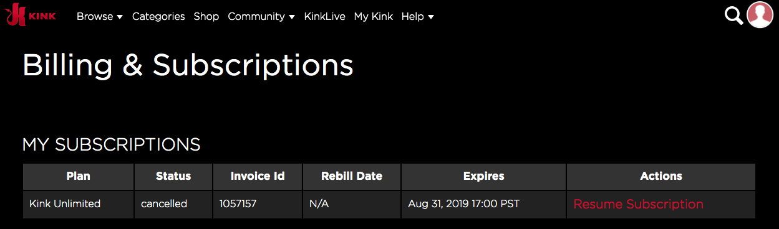Open the user profile avatar
This screenshot has width=779, height=229.
pos(760,15)
